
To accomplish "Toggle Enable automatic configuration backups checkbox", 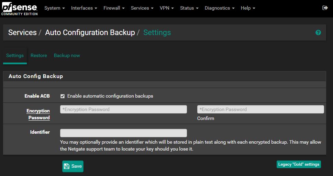I will [x=63, y=96].
